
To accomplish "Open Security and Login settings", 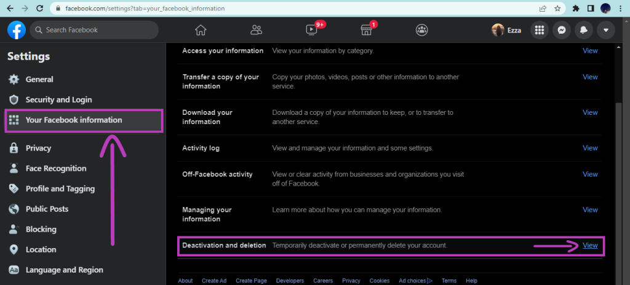I will click(84, 100).
